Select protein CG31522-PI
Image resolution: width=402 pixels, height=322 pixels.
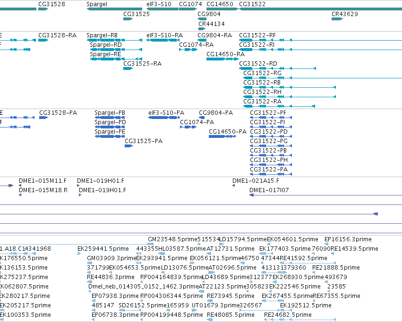point(271,127)
